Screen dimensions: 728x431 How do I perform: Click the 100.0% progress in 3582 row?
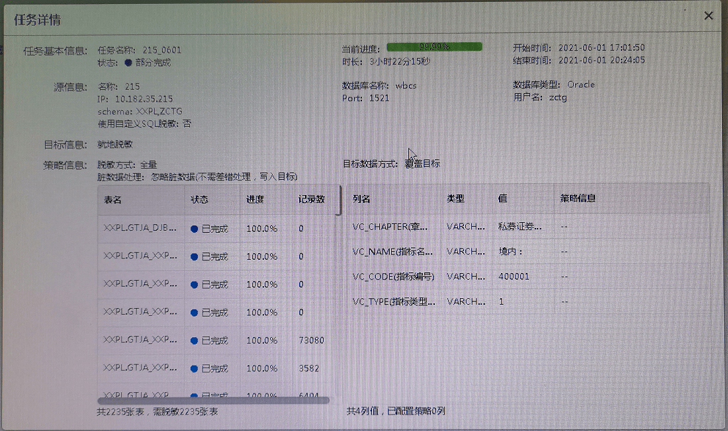tap(261, 368)
